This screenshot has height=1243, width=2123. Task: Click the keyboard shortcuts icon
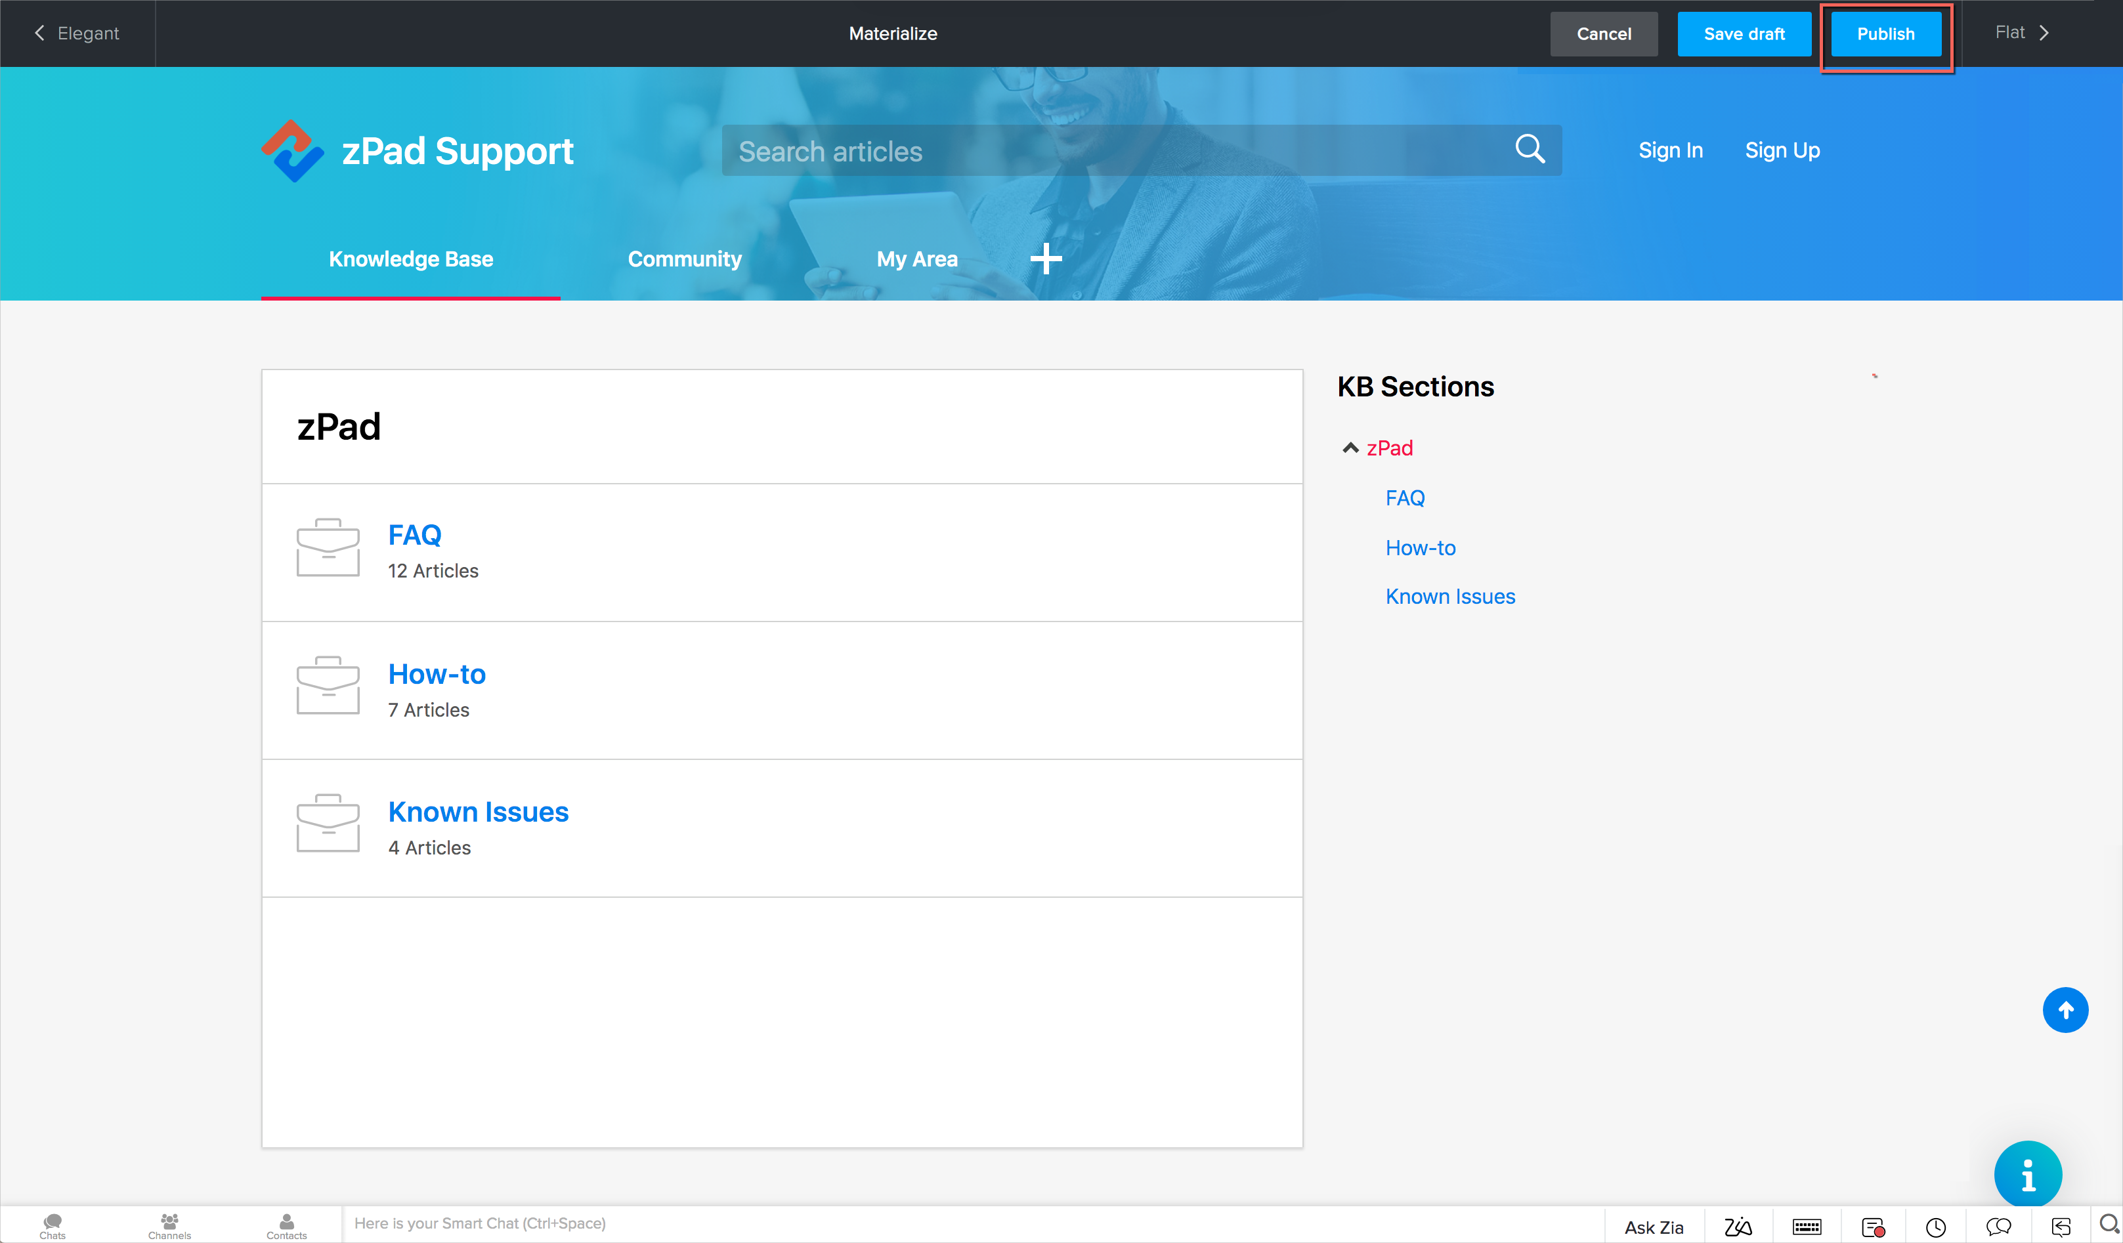[1806, 1226]
